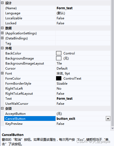Screen dimensions: 114x146
Task: Select the AcceptButton property row
Action: tap(57, 113)
